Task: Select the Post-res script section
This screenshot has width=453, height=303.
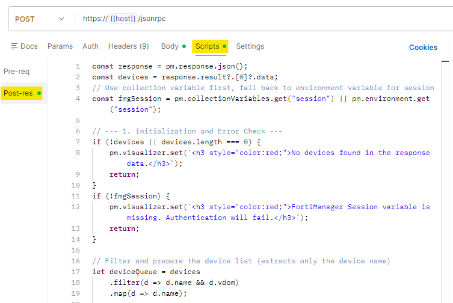Action: 22,93
